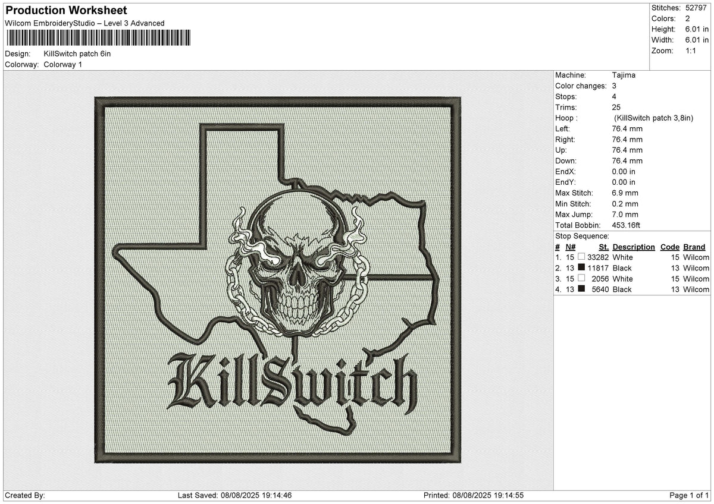Select the Machine value 'Tajima'
The height and width of the screenshot is (504, 714).
(623, 75)
